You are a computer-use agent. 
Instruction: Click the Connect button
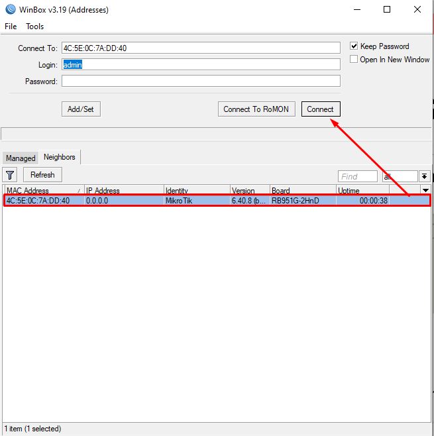click(321, 109)
